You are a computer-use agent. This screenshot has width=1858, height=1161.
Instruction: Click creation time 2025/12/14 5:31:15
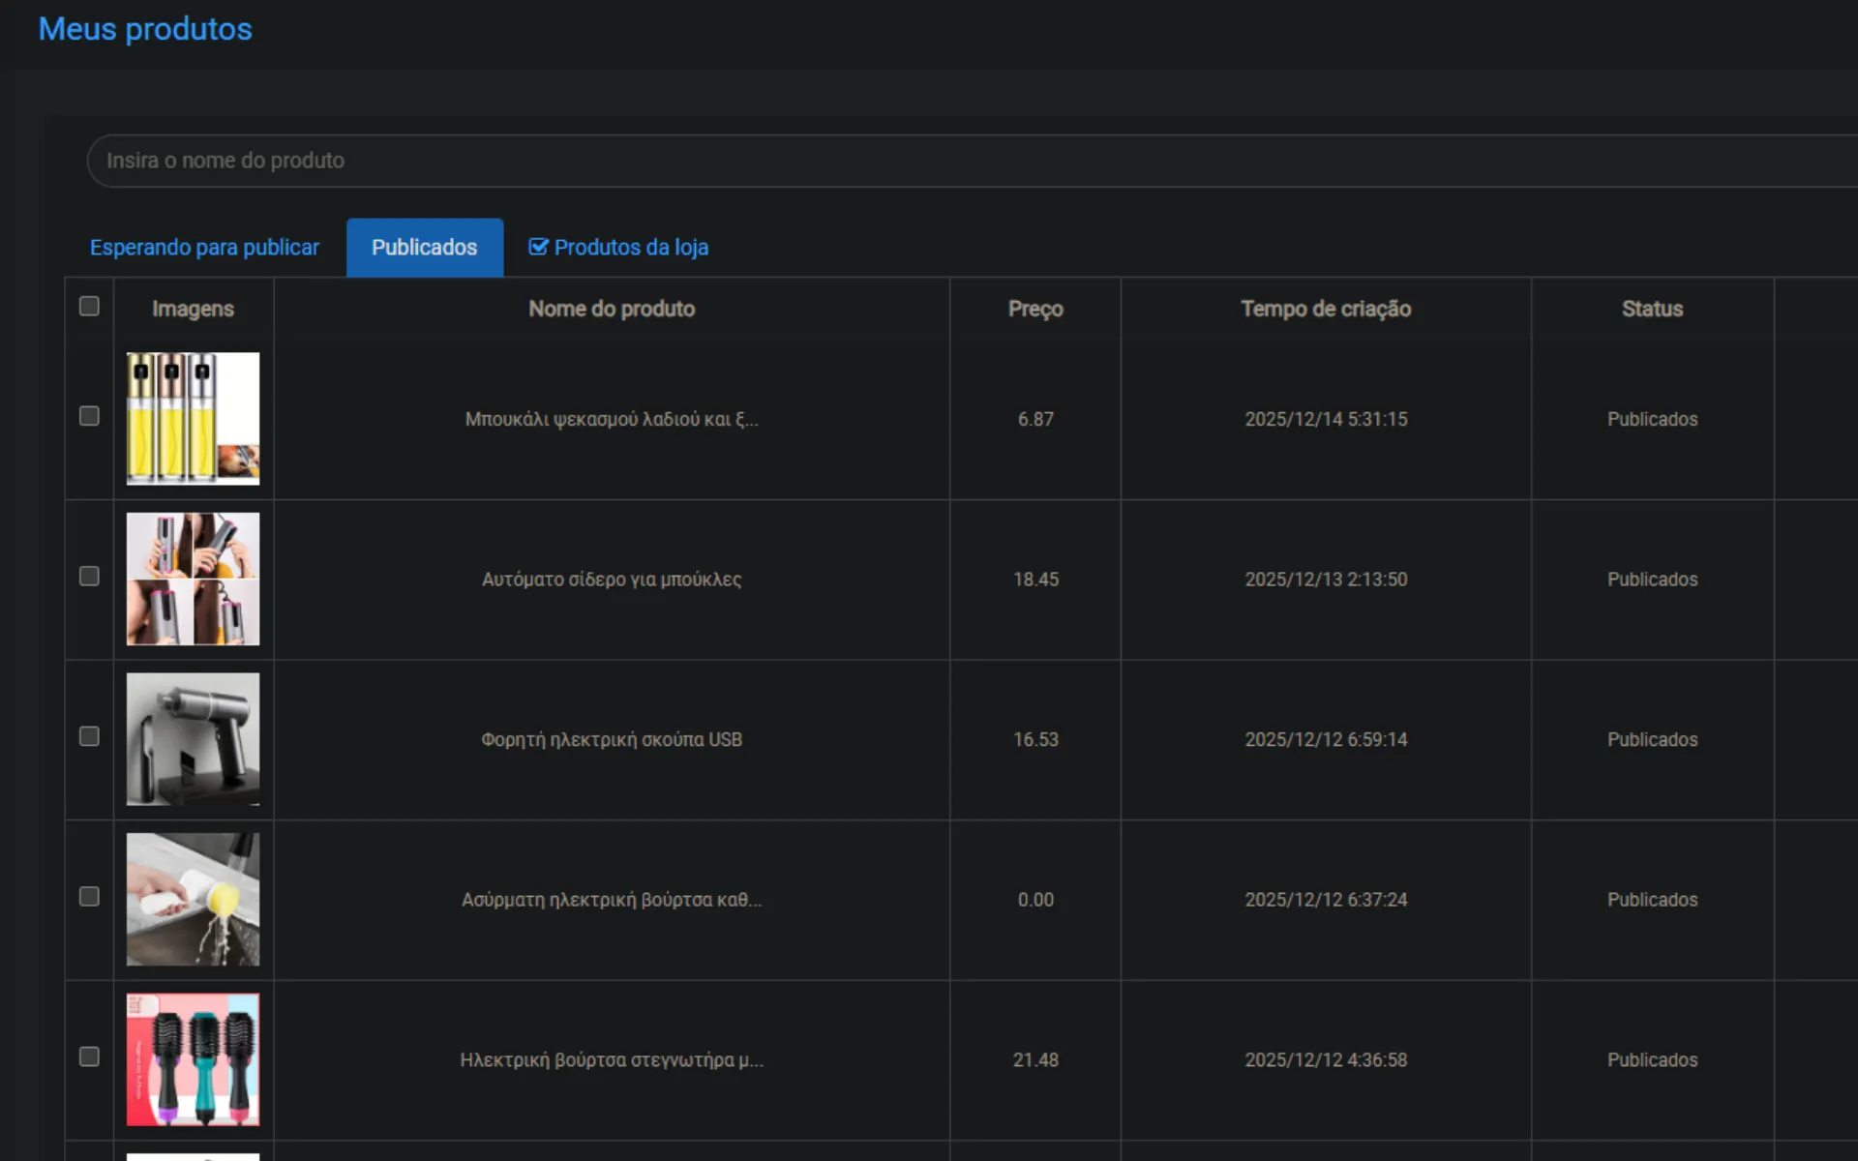tap(1326, 419)
